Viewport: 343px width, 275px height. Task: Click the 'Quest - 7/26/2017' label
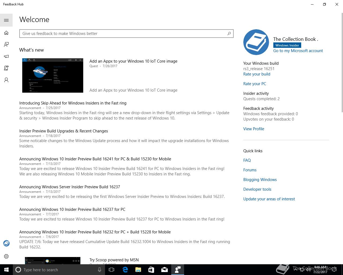[103, 66]
